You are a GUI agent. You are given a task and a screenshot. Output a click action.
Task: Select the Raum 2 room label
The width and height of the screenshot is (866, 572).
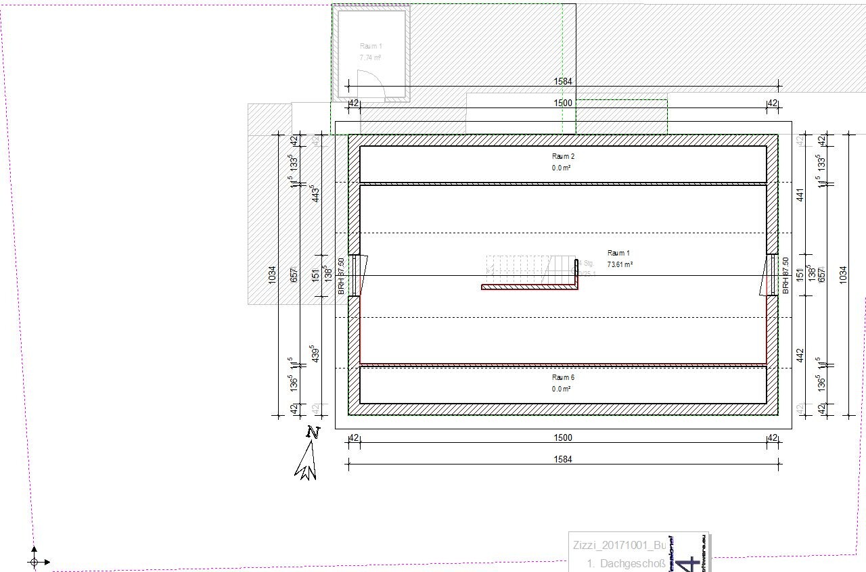tap(563, 162)
